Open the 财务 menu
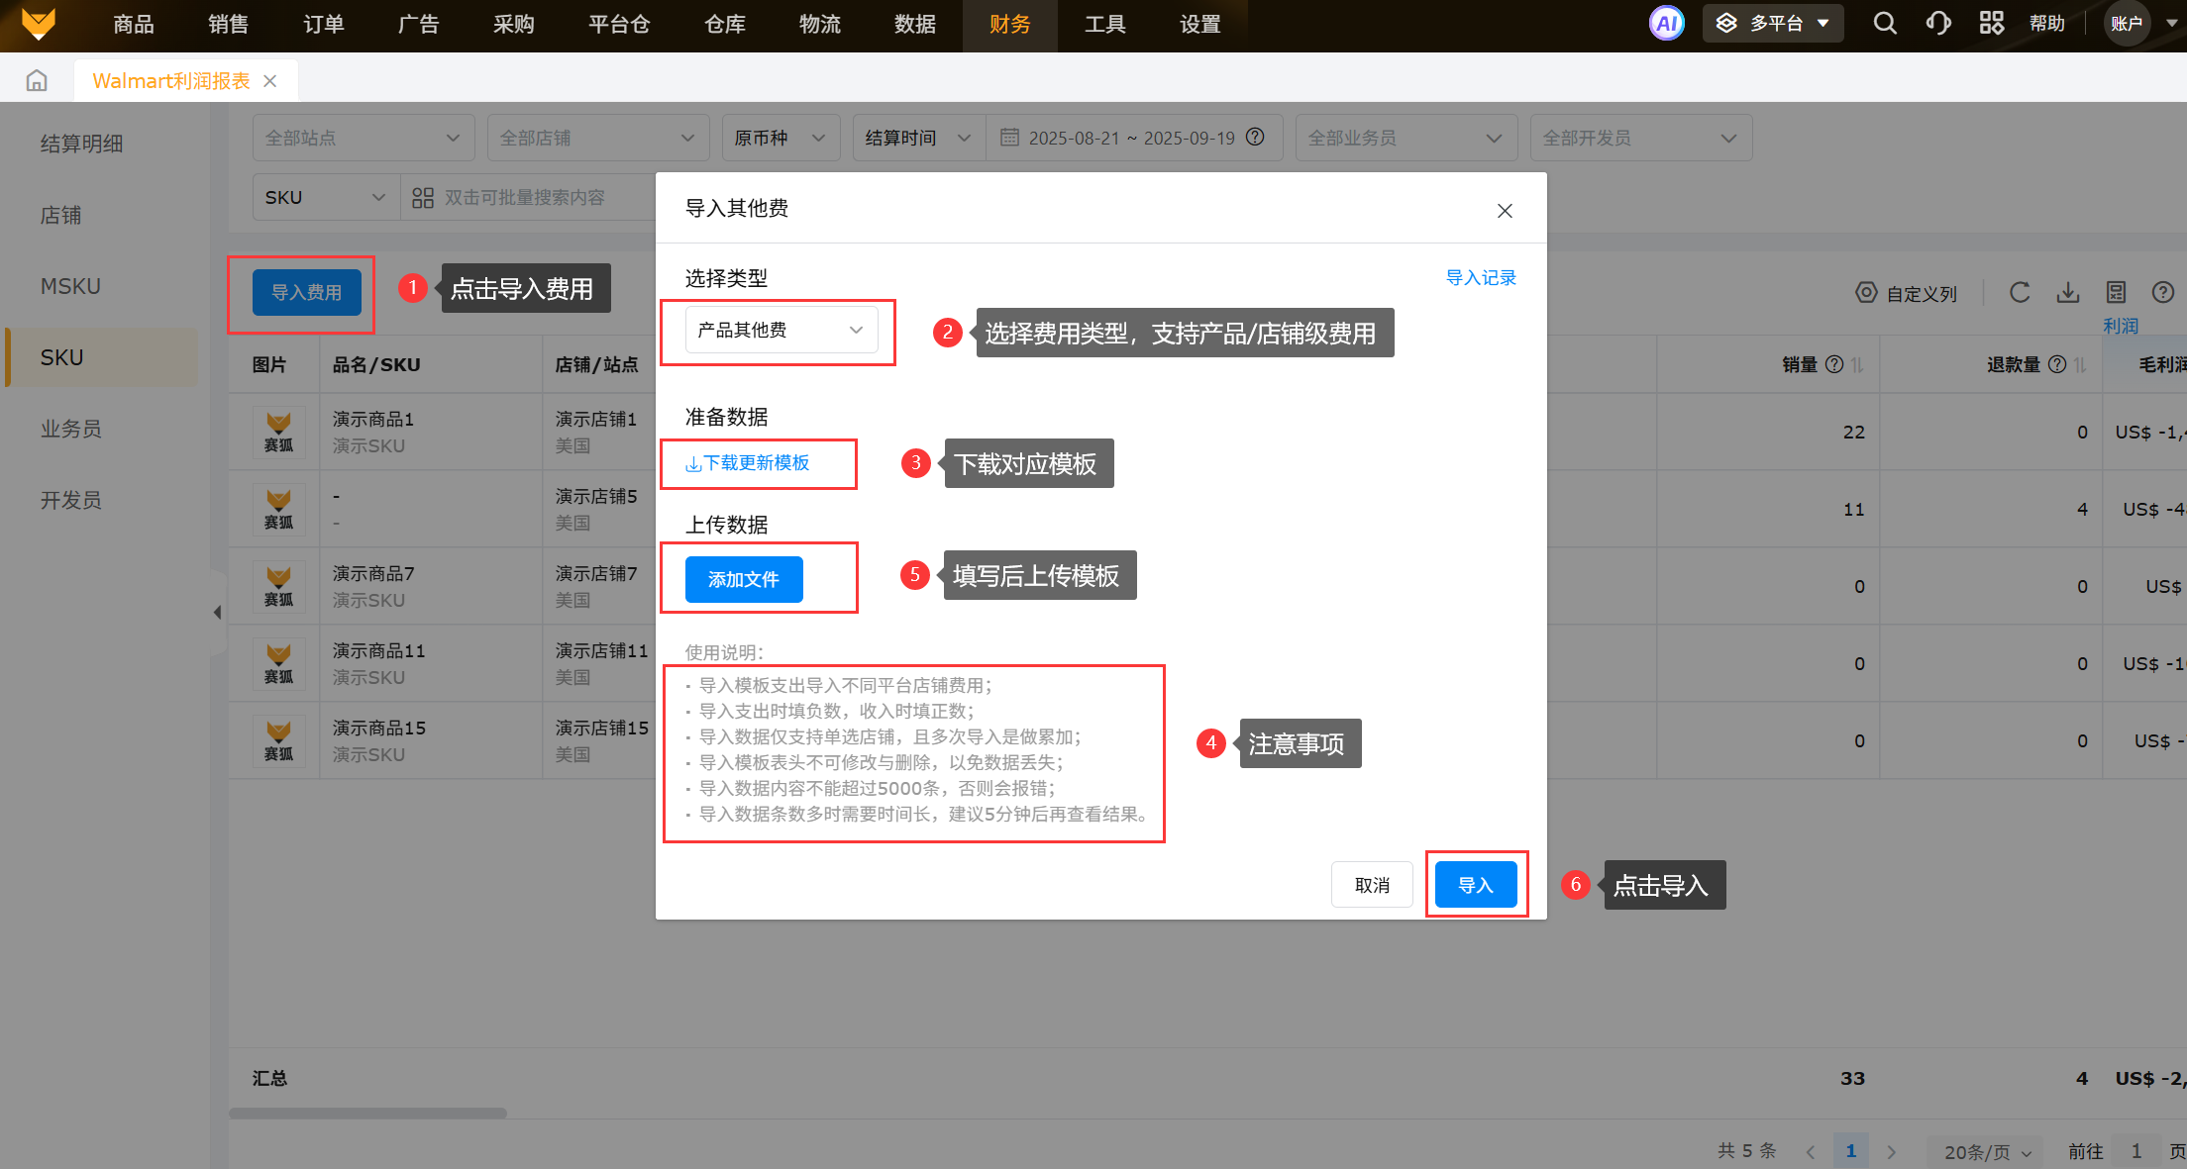Screen dimensions: 2187x1169 [x=1009, y=25]
